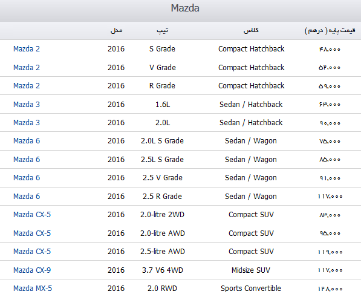
Task: Open the Mazda MX-5 link
Action: (33, 288)
